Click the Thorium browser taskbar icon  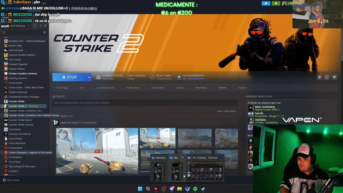188,189
